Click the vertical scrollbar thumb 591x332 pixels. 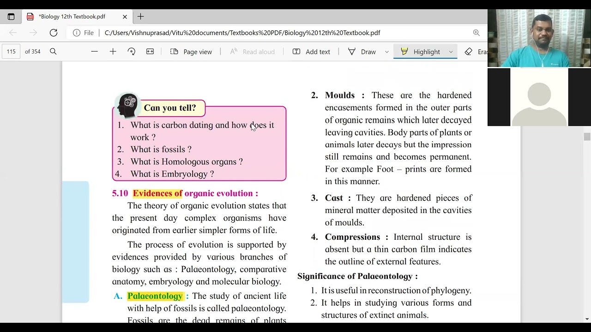[587, 136]
